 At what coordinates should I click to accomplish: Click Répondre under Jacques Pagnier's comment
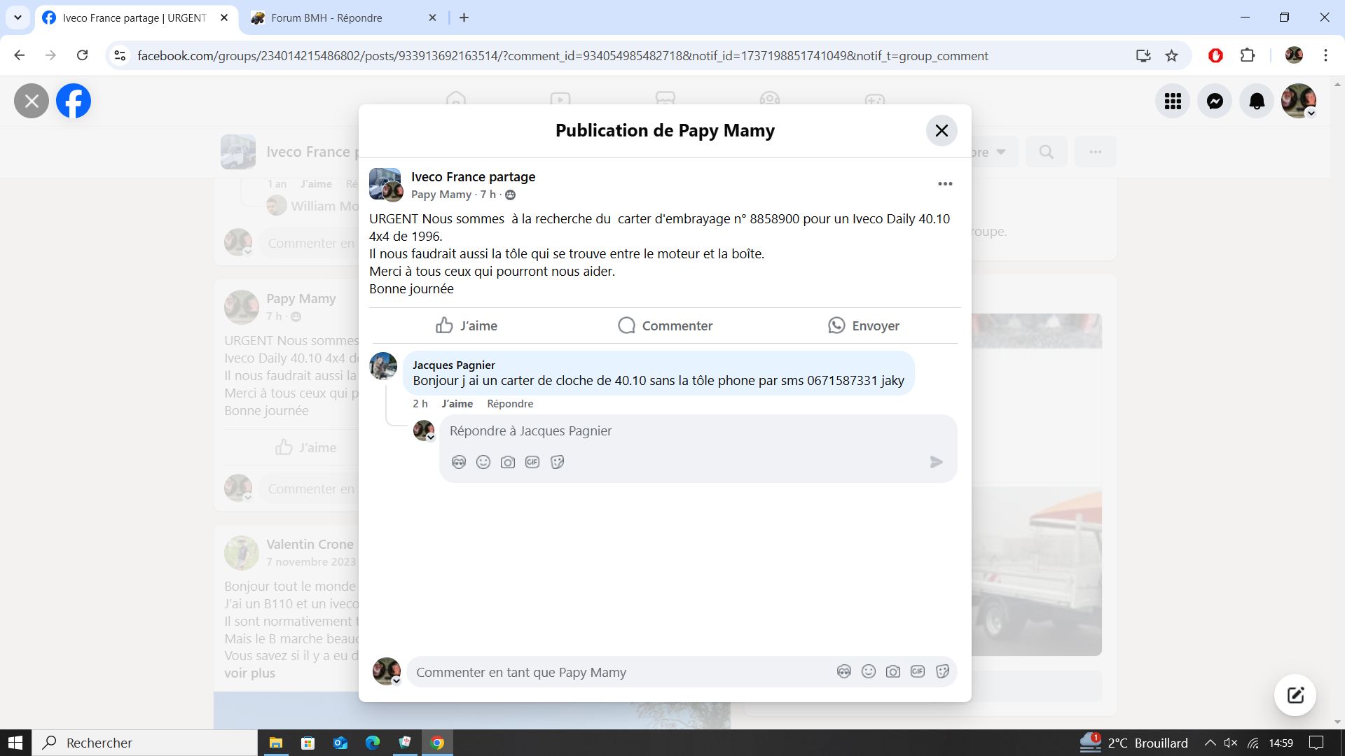point(510,404)
